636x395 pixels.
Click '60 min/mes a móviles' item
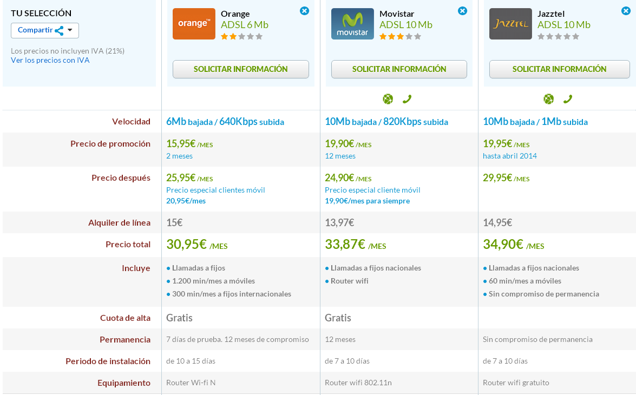(525, 281)
